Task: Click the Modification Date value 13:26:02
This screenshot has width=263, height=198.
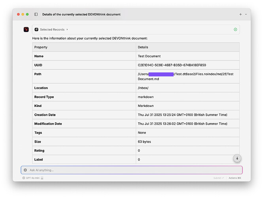Action: click(182, 124)
